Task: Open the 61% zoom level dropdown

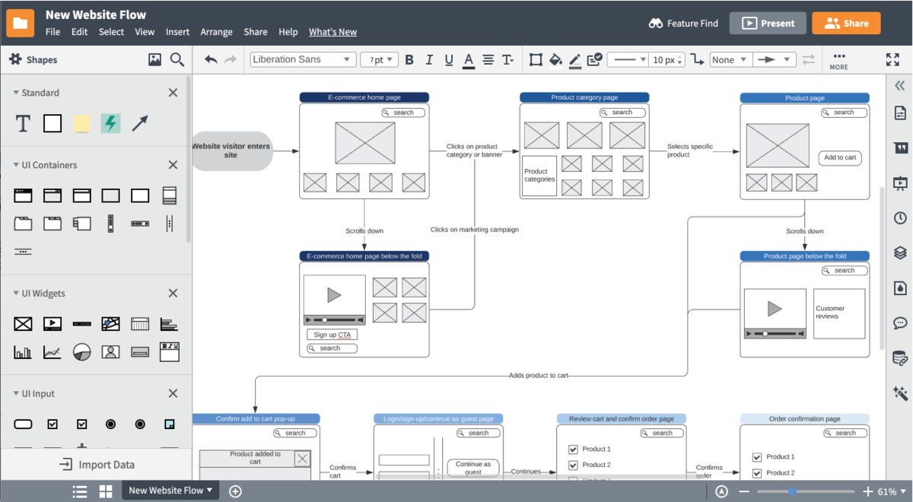Action: click(x=890, y=491)
